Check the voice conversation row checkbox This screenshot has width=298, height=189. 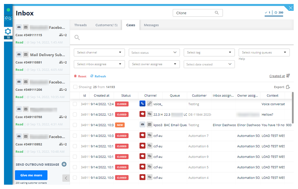tap(75, 104)
